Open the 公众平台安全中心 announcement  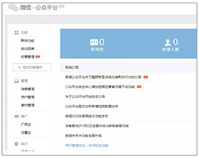[x=100, y=87]
